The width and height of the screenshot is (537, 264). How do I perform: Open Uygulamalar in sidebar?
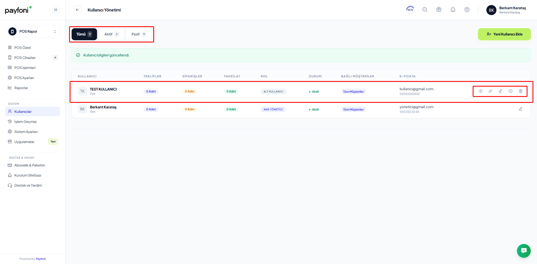32,142
